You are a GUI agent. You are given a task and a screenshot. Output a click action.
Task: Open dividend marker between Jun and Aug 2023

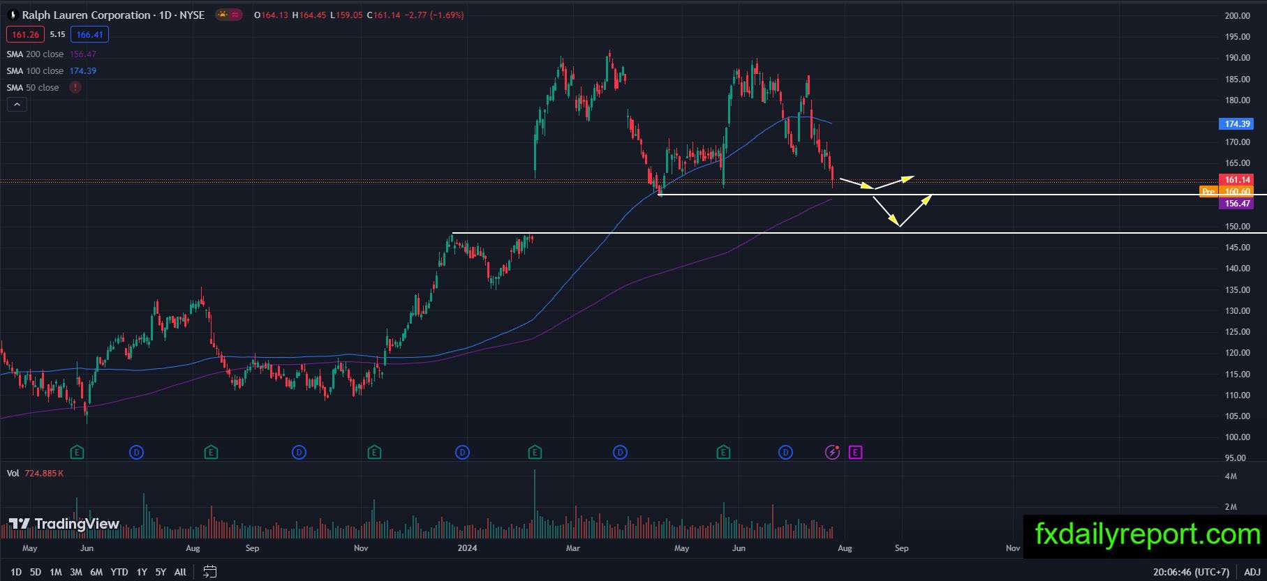[137, 453]
